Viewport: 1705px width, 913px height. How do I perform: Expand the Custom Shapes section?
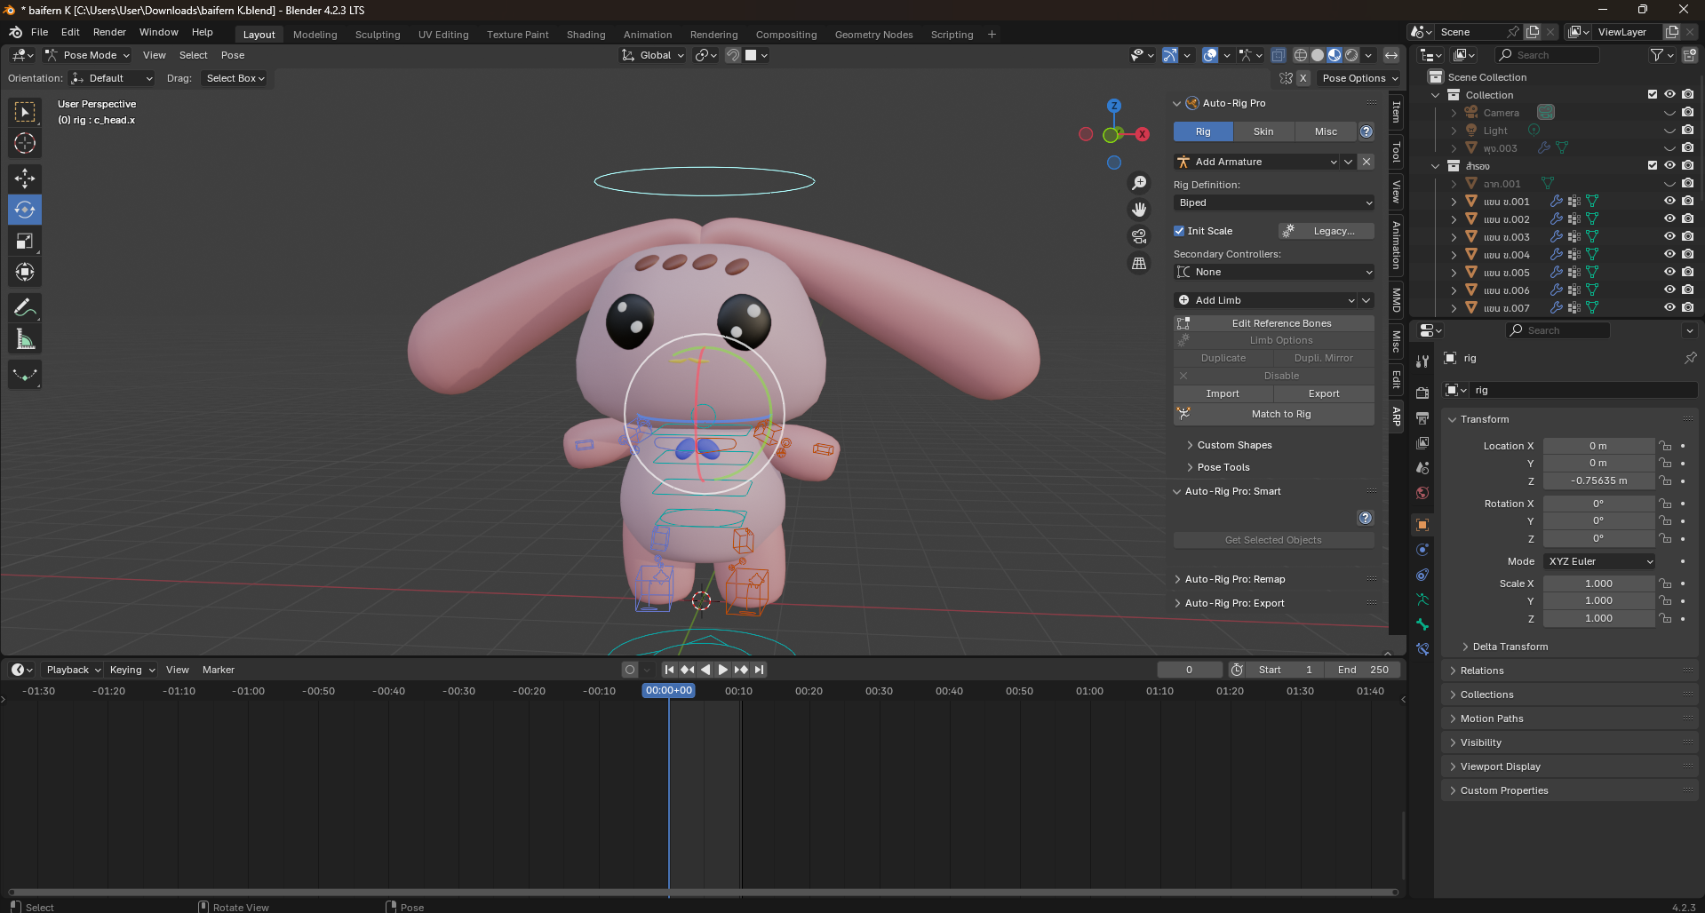pyautogui.click(x=1234, y=445)
